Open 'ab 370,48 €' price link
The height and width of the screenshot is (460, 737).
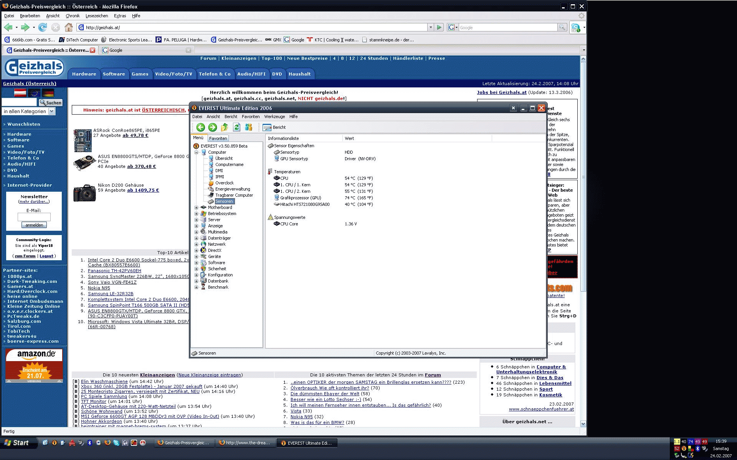coord(142,166)
